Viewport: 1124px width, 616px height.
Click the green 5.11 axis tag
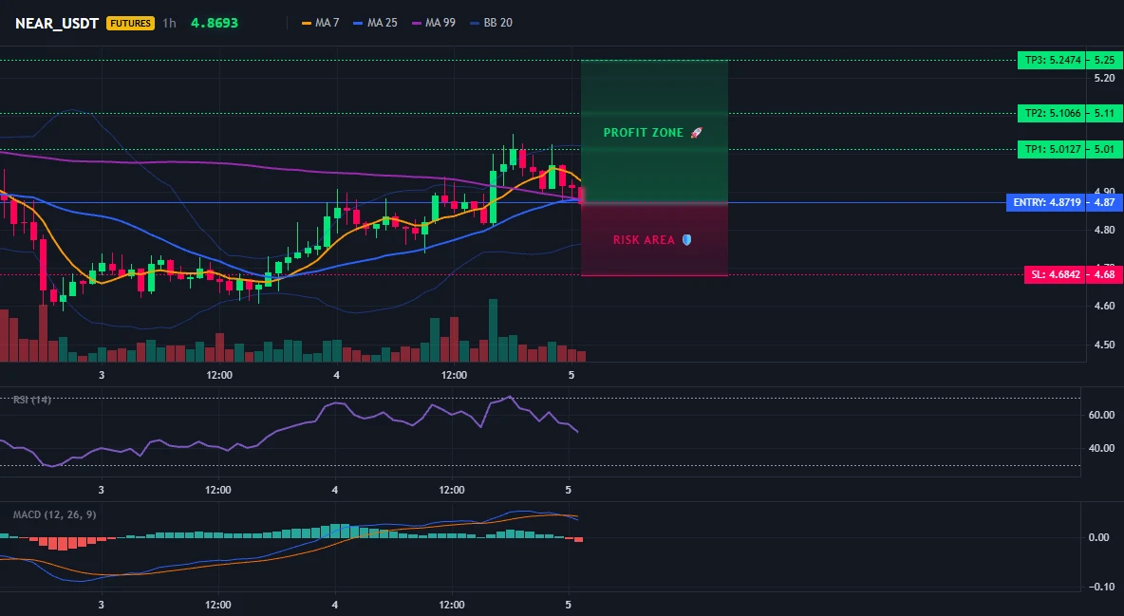point(1105,113)
